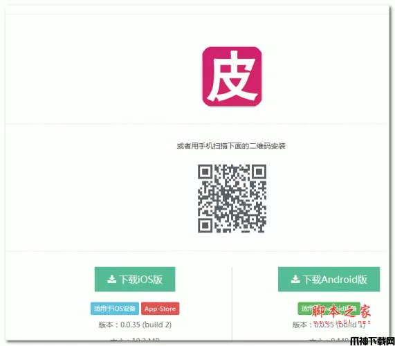Click the download arrow icon in iOS button

click(111, 279)
